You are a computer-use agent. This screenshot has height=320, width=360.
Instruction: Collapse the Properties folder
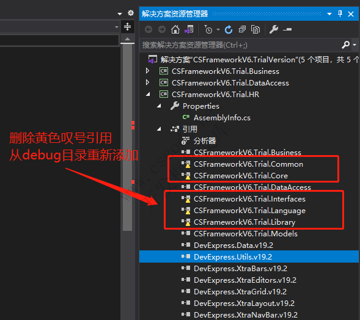coord(159,106)
